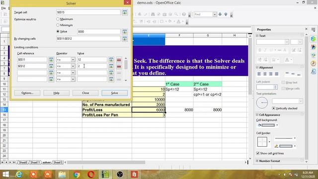This screenshot has height=179, width=318.
Task: Click Find search text box
Action: pyautogui.click(x=203, y=14)
